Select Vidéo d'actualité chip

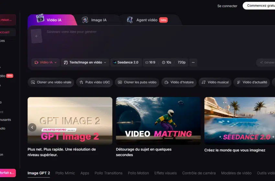tap(252, 82)
